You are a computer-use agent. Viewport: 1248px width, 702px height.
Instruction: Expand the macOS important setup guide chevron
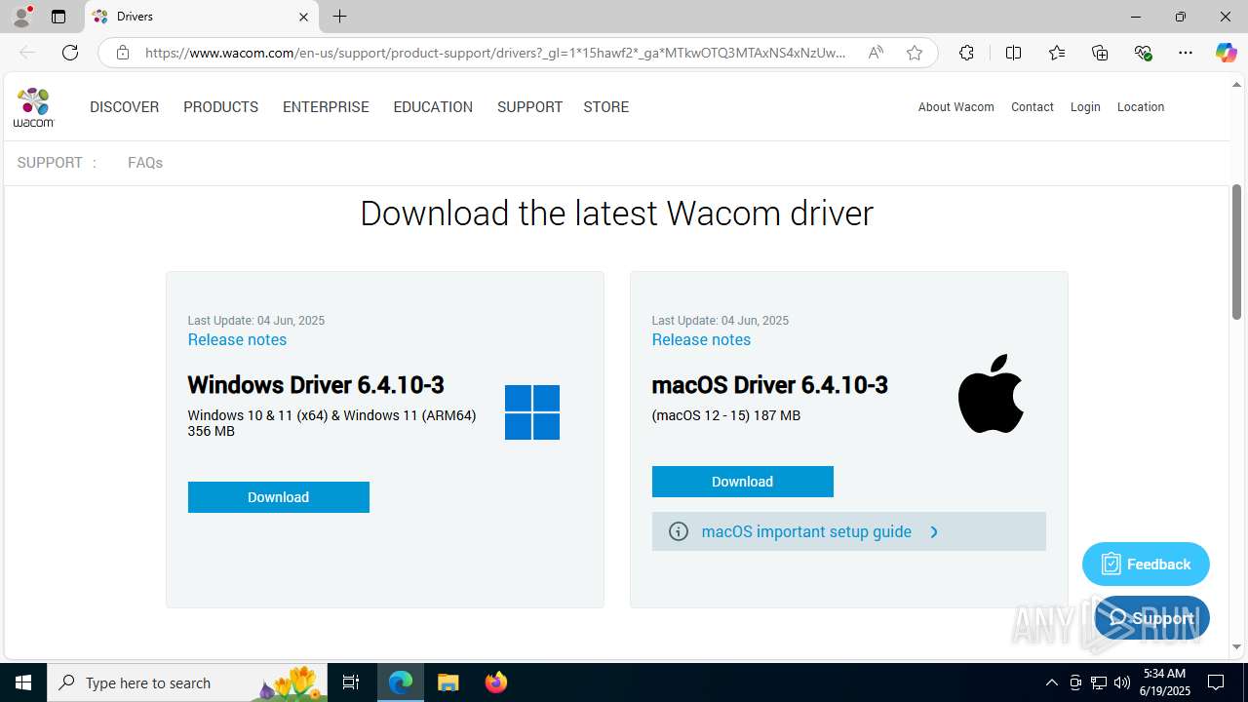934,531
